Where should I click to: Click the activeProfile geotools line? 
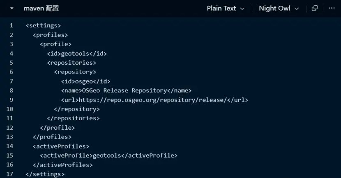coord(108,155)
